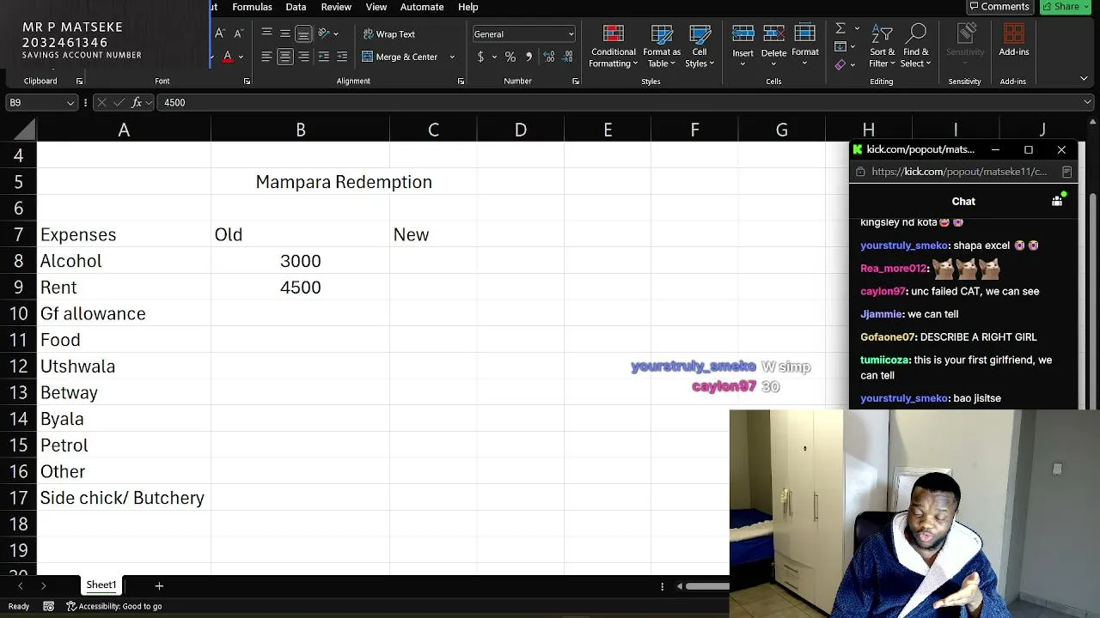Toggle Wrap Text
Screen dimensions: 1100x618
(388, 33)
